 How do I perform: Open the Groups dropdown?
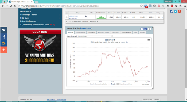(94, 22)
